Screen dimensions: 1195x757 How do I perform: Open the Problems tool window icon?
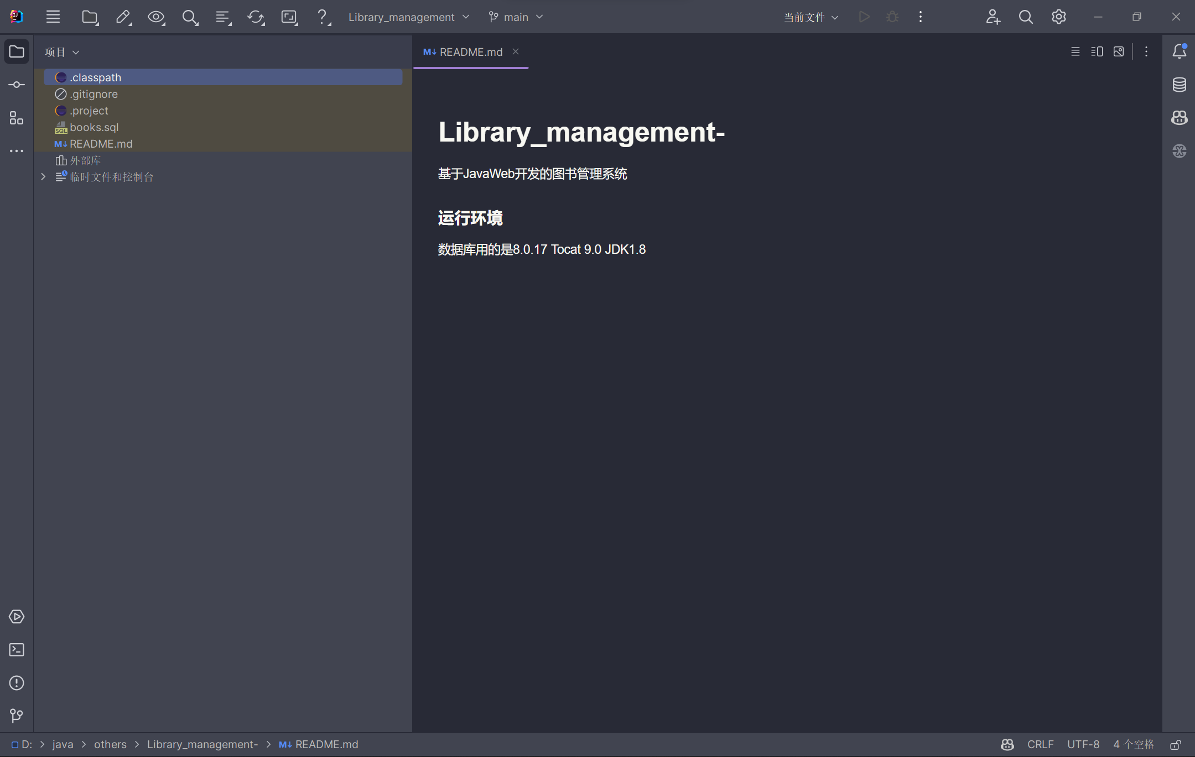[17, 683]
